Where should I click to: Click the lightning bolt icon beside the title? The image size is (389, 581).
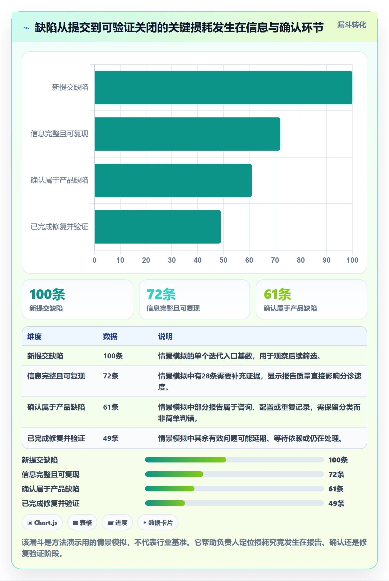pos(26,28)
